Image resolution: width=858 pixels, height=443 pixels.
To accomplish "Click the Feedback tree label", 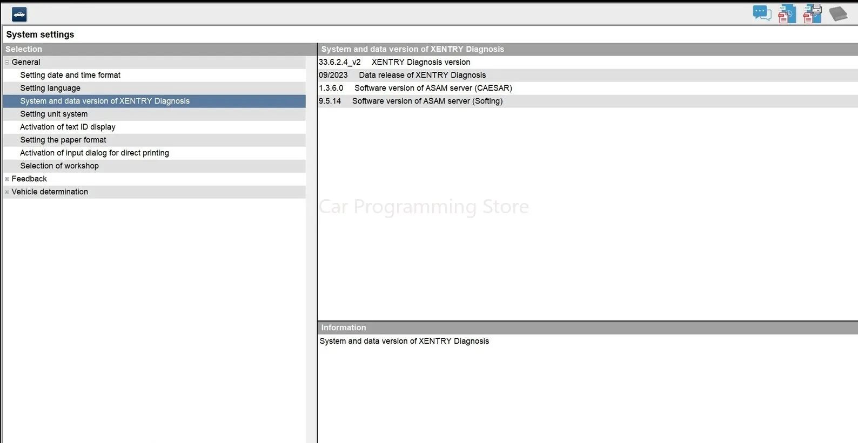I will pyautogui.click(x=29, y=179).
